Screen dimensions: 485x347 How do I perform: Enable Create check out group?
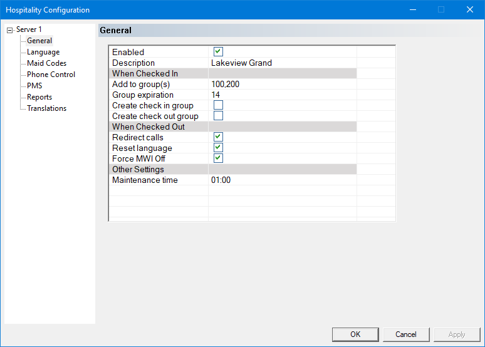point(218,116)
